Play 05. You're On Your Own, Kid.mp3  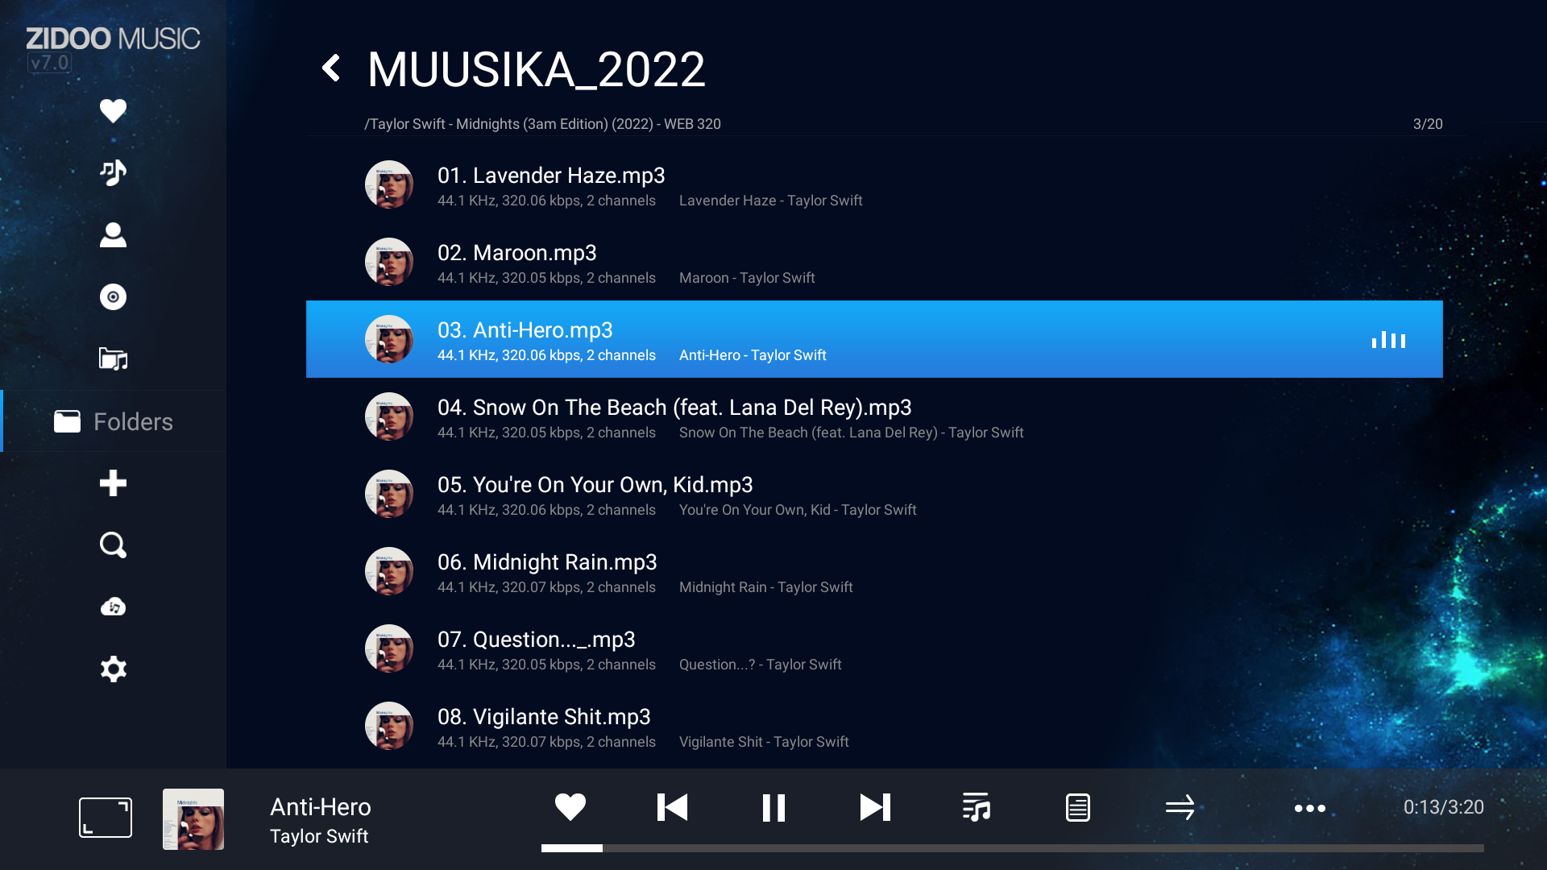click(874, 495)
